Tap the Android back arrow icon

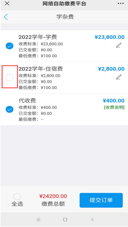[92, 219]
